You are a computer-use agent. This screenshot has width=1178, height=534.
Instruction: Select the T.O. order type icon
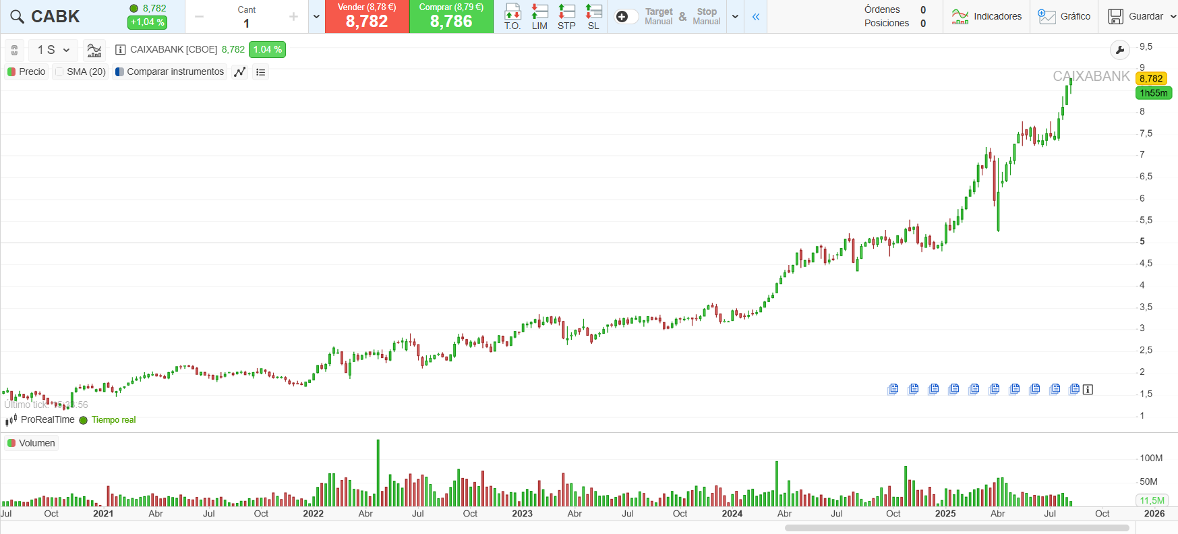[512, 16]
